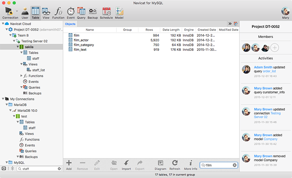Image resolution: width=292 pixels, height=178 pixels.
Task: Clear the film search text
Action: pos(234,165)
